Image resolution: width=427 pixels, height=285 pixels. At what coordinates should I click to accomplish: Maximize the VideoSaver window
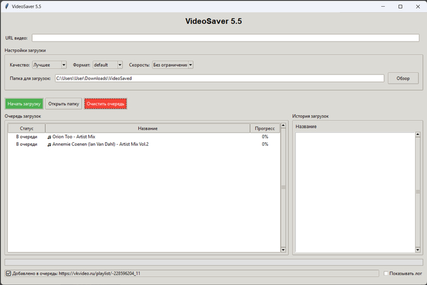pos(400,6)
